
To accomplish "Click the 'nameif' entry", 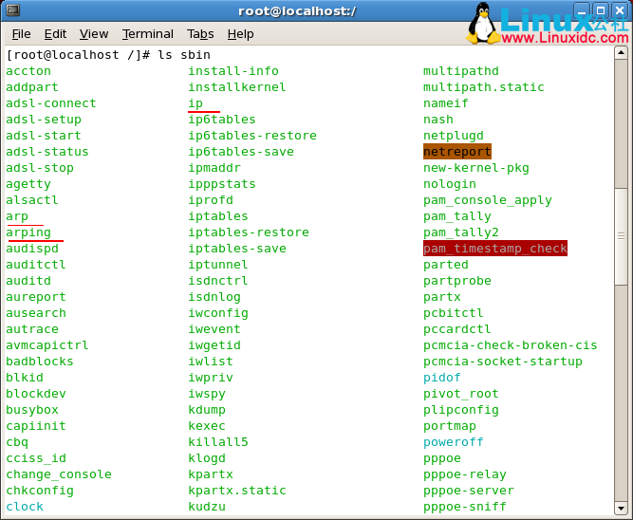I will click(x=446, y=103).
